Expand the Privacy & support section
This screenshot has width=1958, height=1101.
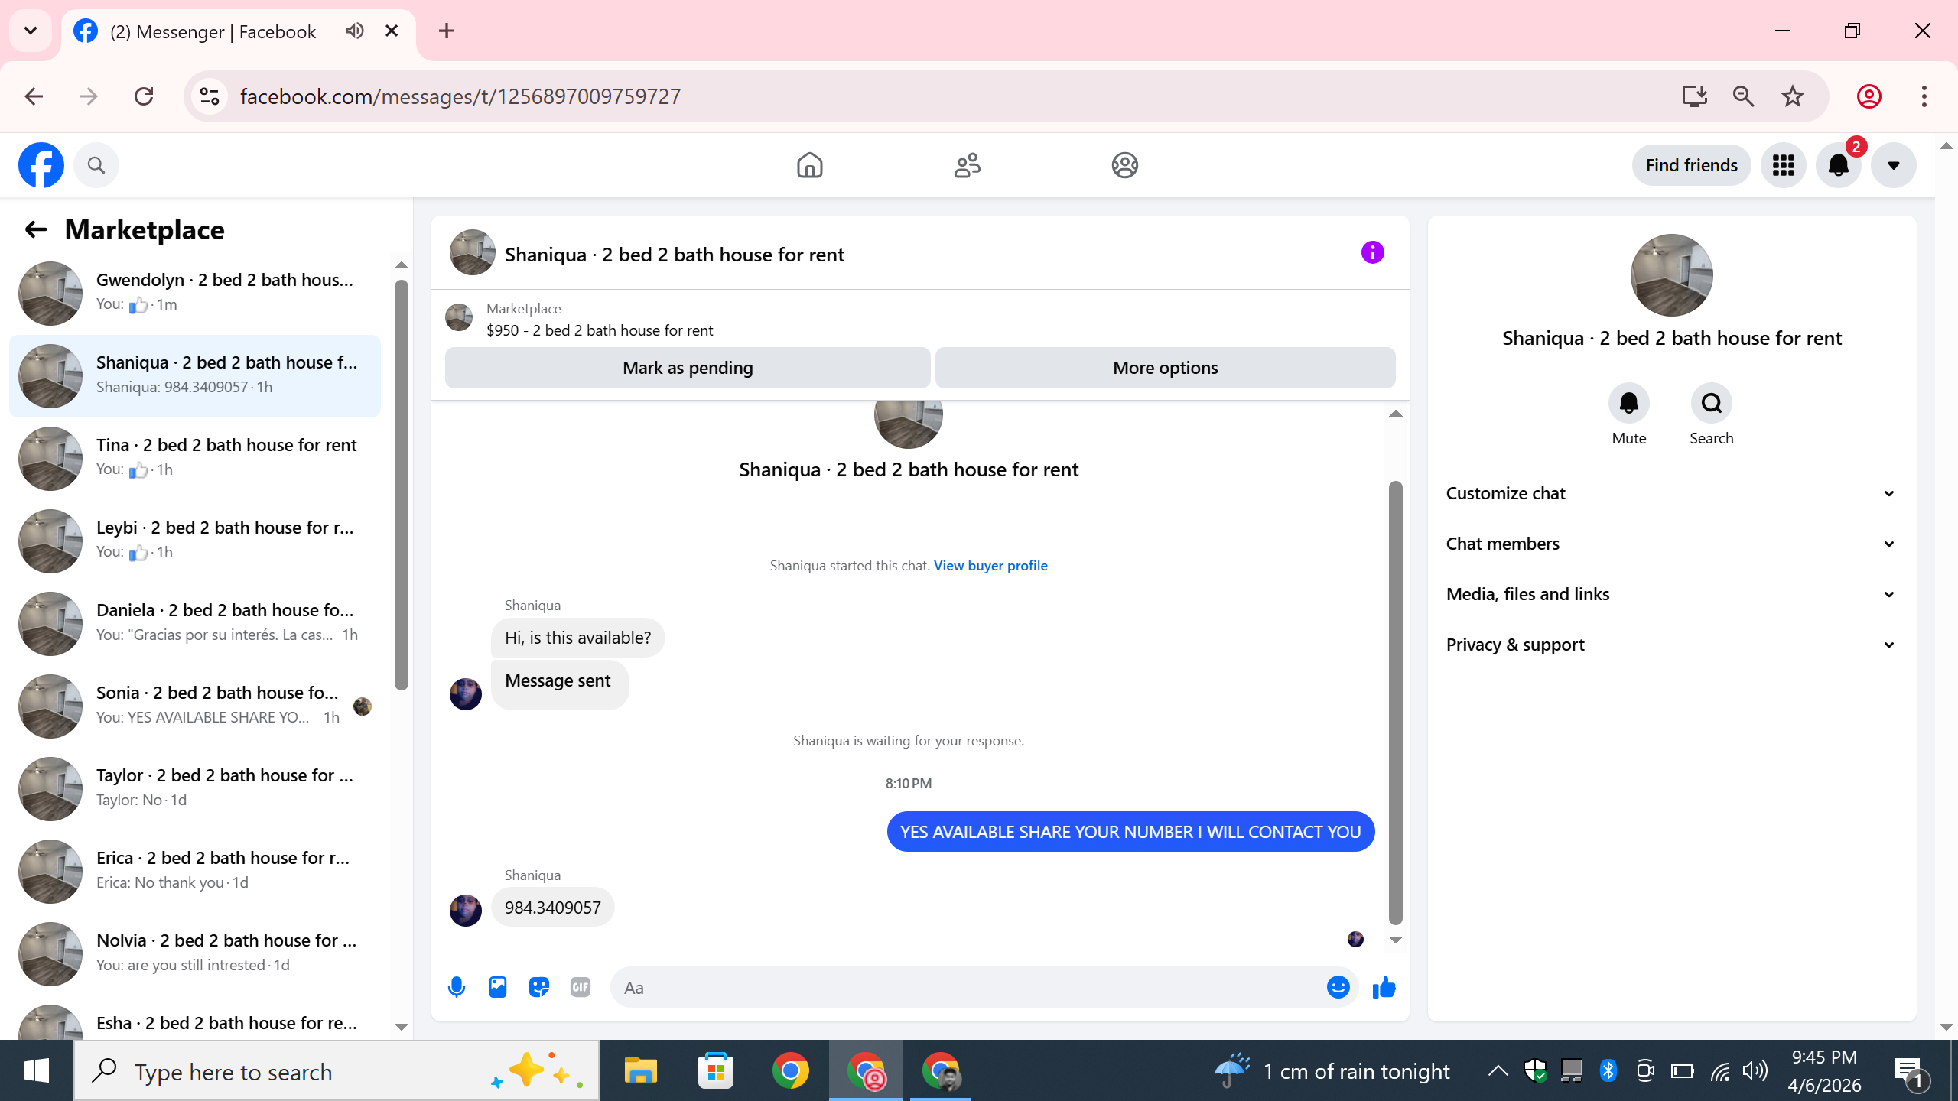pyautogui.click(x=1672, y=645)
